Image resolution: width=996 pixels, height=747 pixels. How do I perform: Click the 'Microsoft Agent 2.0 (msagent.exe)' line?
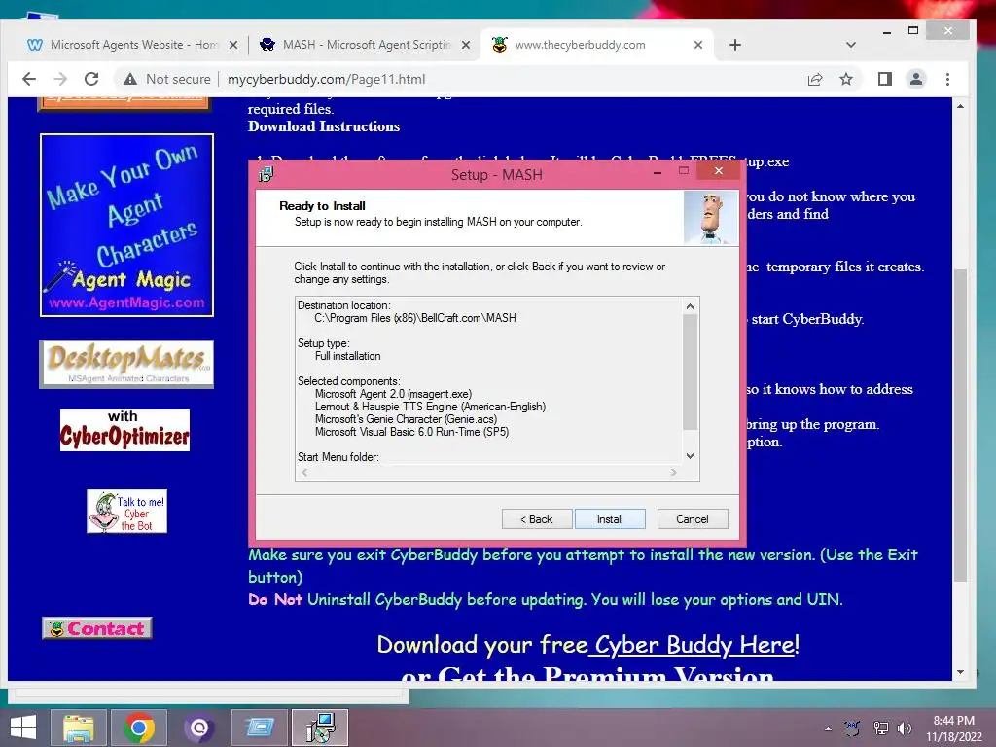(393, 394)
